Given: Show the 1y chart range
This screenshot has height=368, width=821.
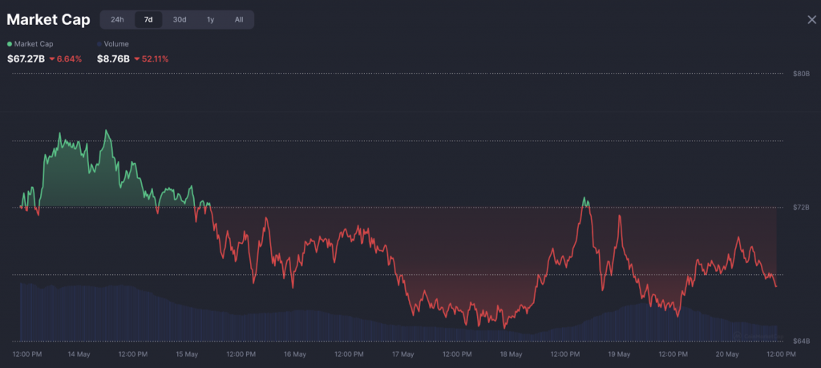Looking at the screenshot, I should (x=210, y=19).
